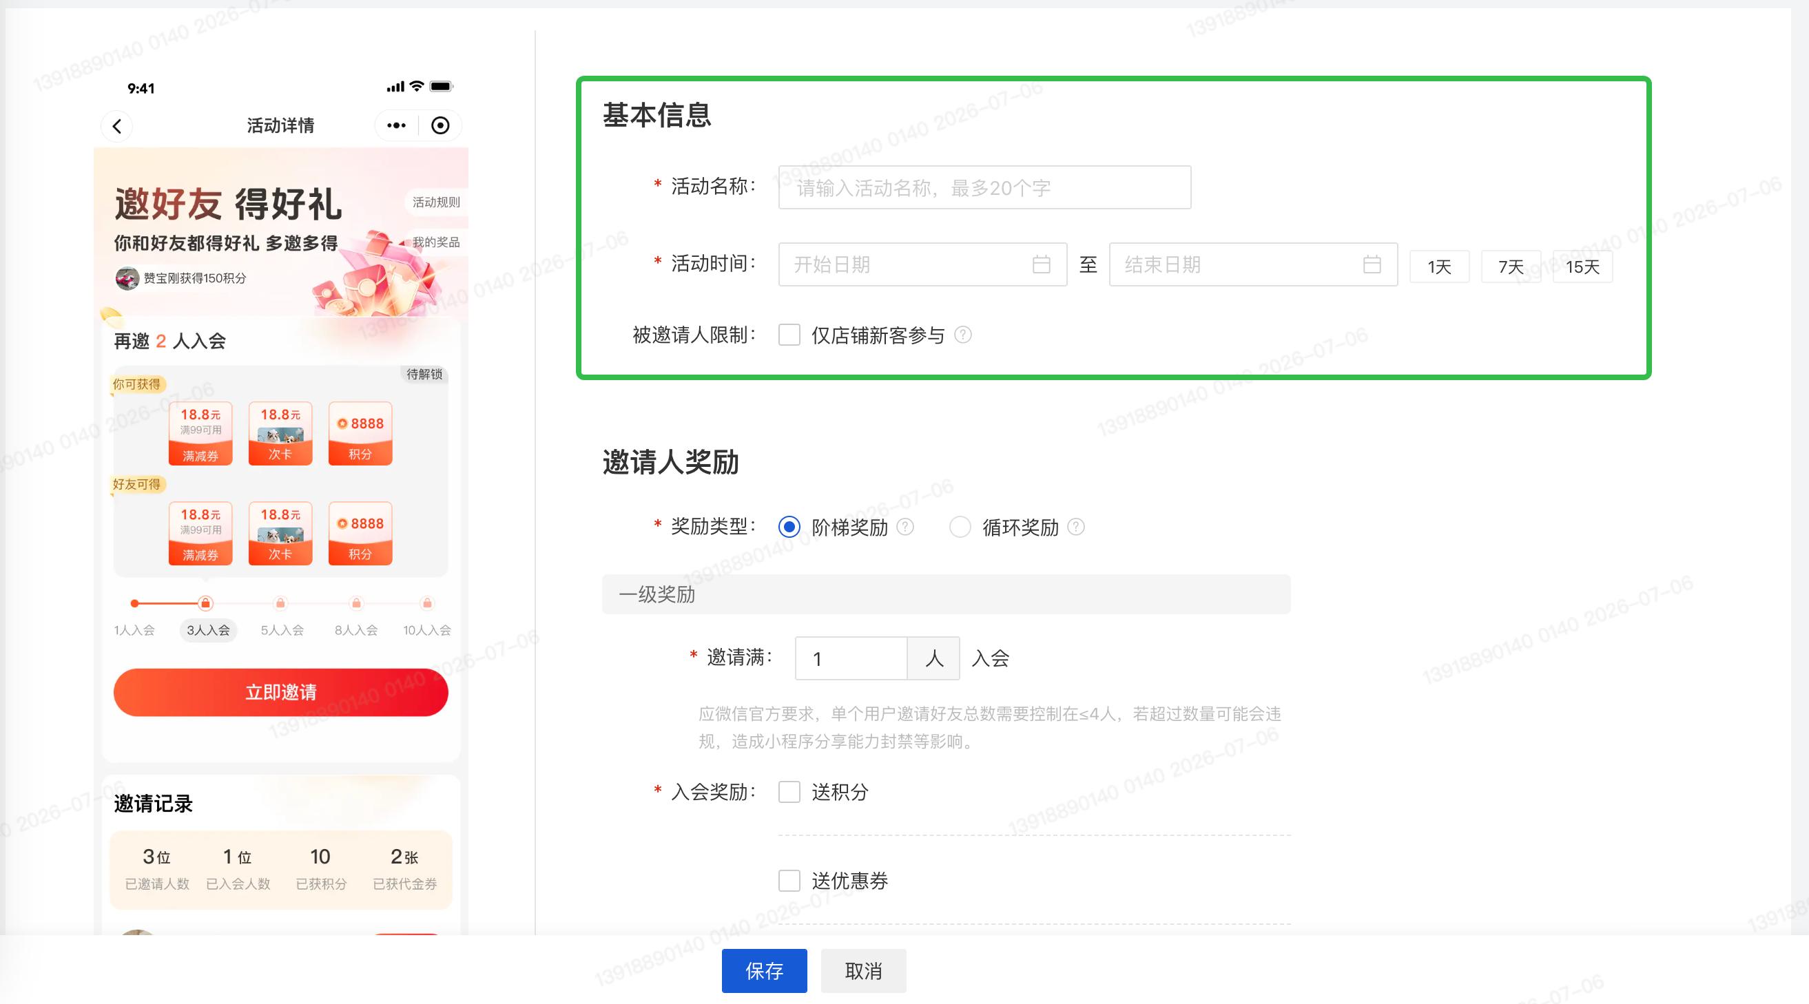This screenshot has width=1809, height=1004.
Task: Open the 结束日期 date picker field
Action: pos(1254,264)
